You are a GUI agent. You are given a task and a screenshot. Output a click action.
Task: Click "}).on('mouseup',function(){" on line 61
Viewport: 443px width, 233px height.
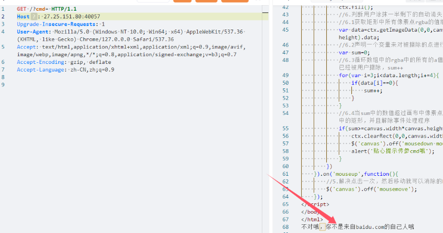click(356, 174)
